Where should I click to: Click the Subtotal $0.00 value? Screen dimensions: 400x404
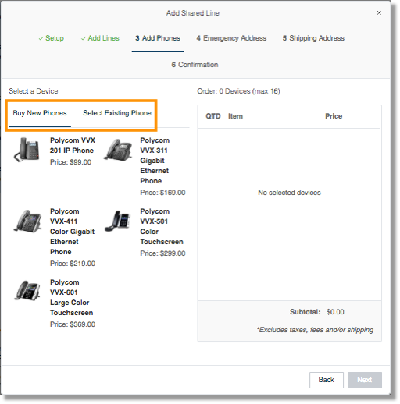[x=335, y=312]
